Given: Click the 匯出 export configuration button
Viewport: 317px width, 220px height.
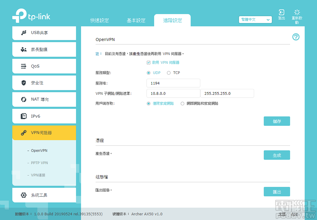Looking at the screenshot, I should (x=276, y=191).
